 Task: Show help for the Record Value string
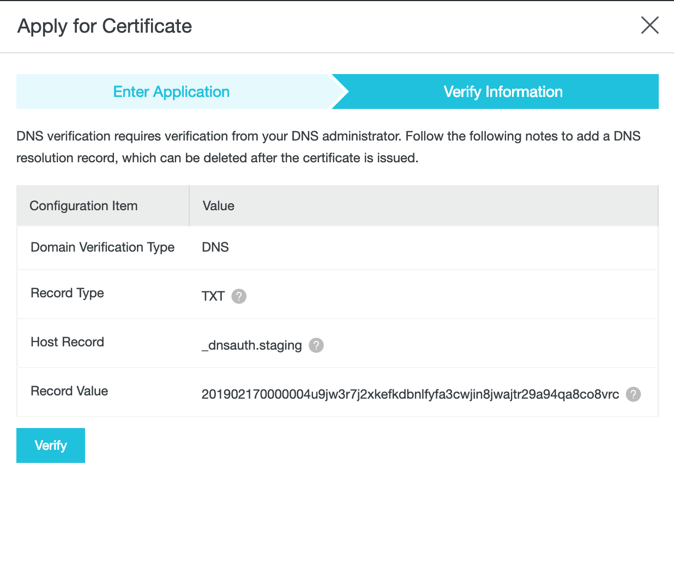pyautogui.click(x=633, y=394)
